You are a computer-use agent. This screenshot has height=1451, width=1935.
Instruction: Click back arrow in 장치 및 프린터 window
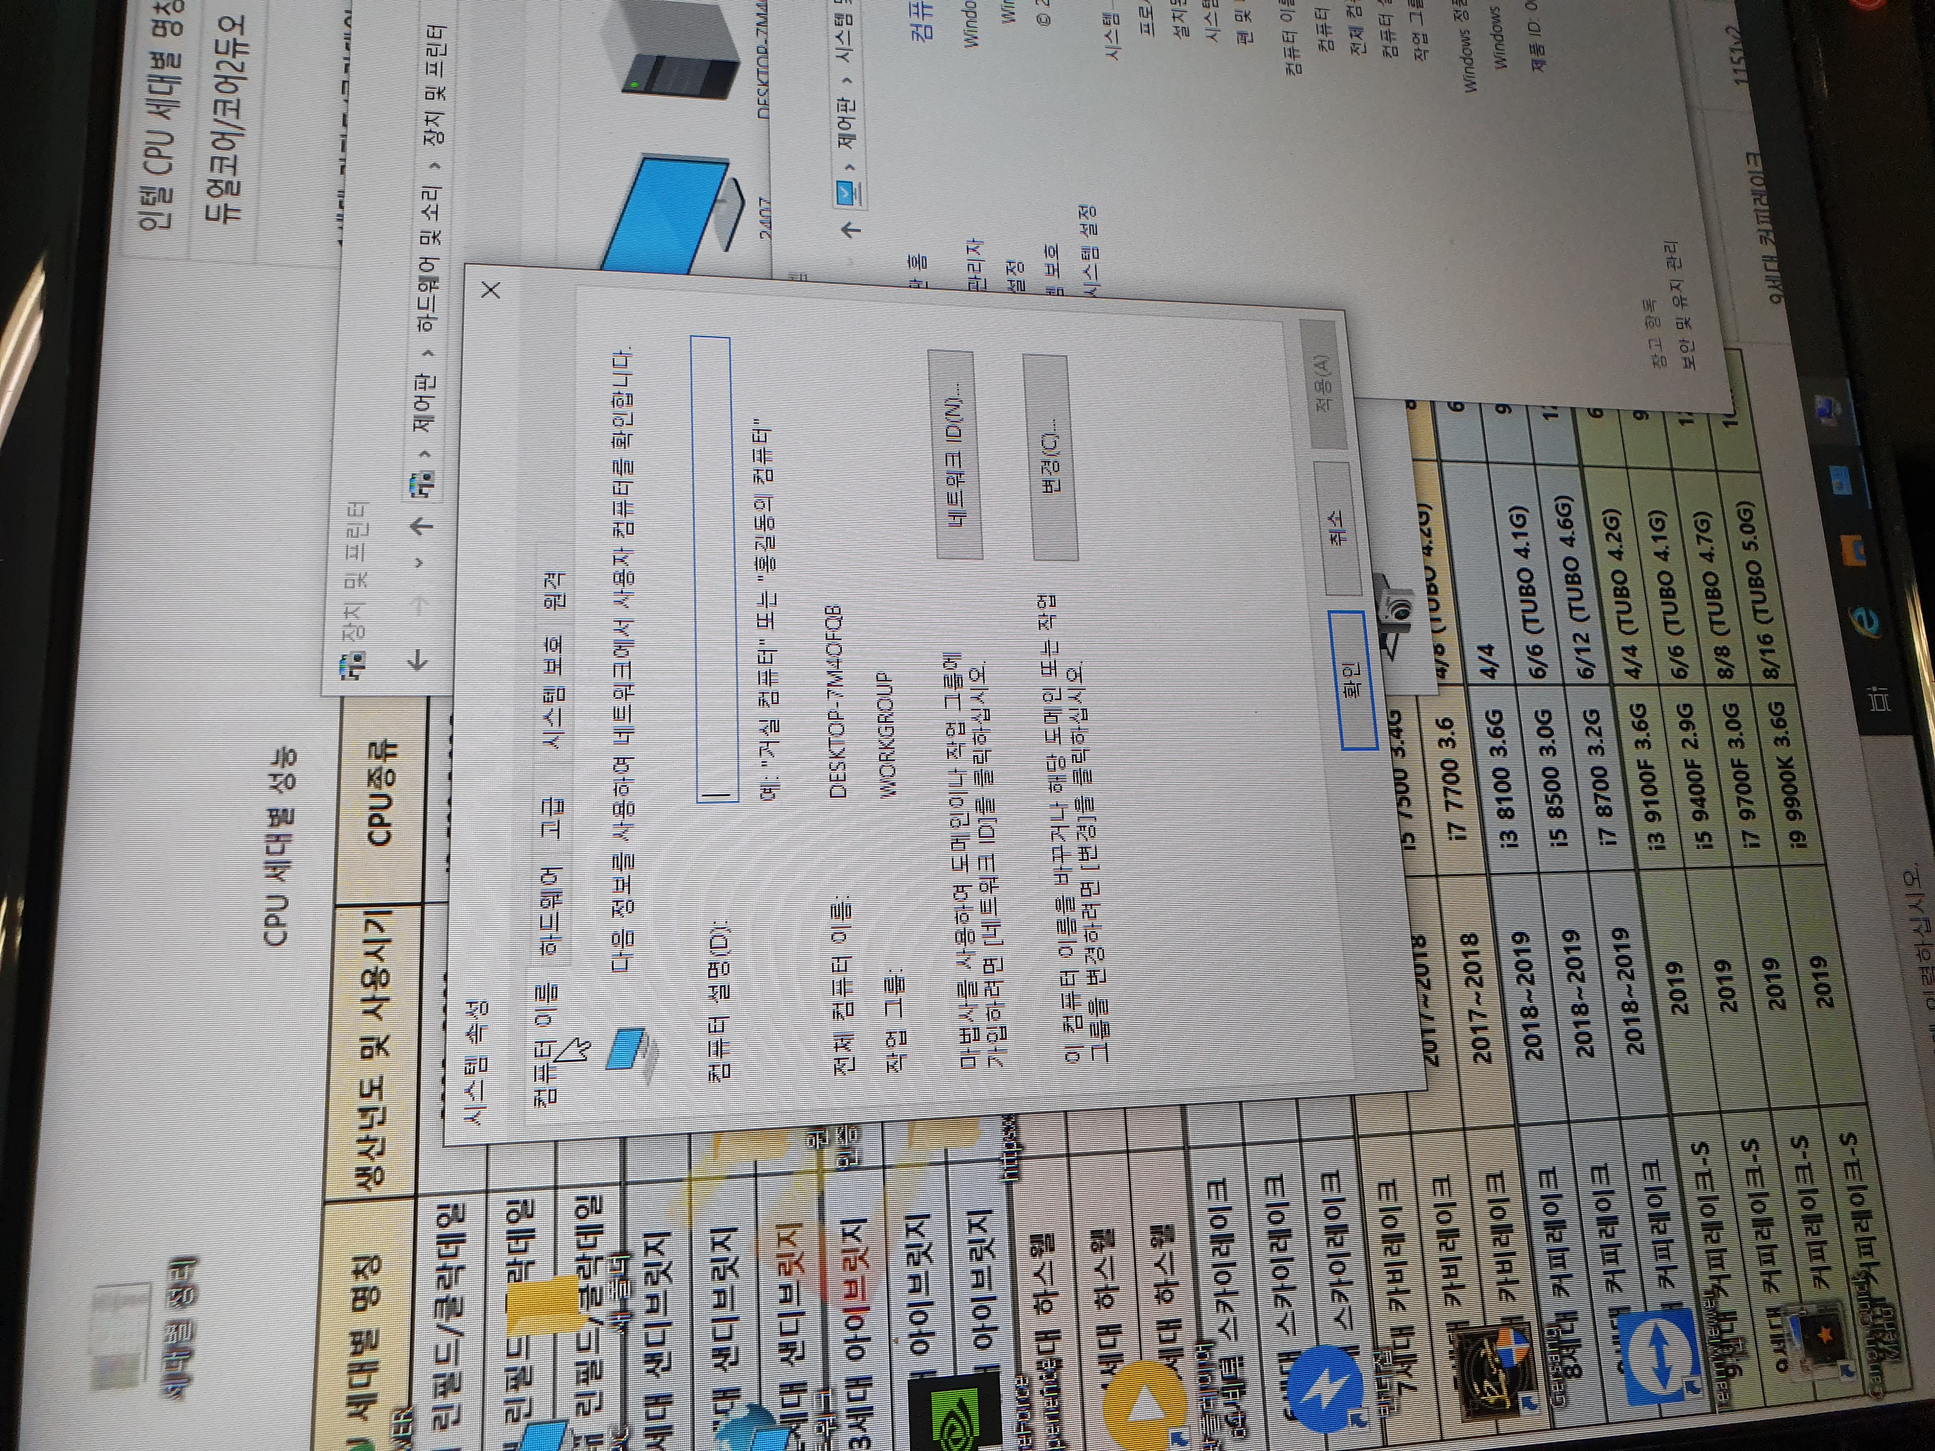pyautogui.click(x=418, y=660)
